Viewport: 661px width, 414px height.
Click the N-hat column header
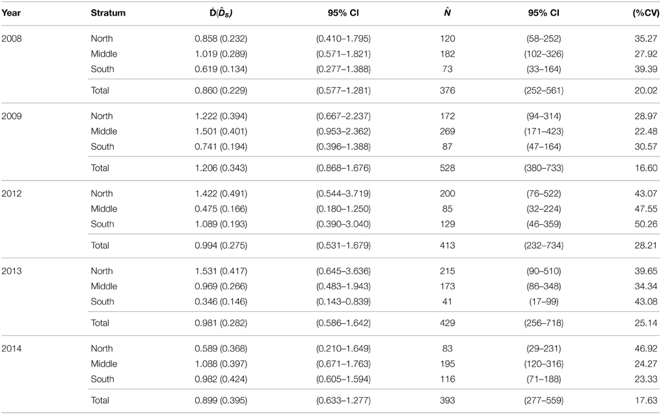[x=447, y=12]
